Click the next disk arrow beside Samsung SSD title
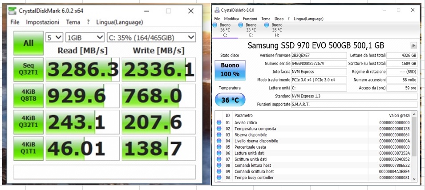The width and height of the screenshot is (425, 190). (x=414, y=45)
